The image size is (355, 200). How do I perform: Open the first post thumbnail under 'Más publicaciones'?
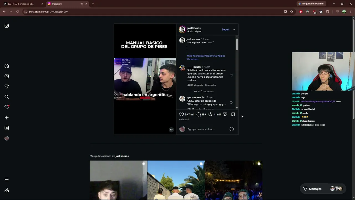point(118,180)
